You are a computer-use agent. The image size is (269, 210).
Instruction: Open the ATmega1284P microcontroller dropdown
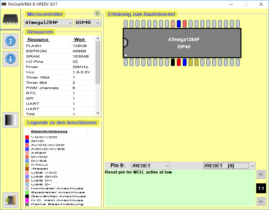pyautogui.click(x=49, y=23)
